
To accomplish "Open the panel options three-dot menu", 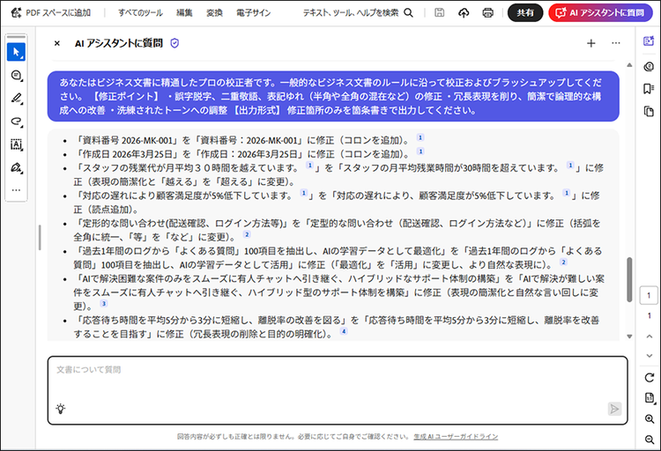I will pos(616,43).
